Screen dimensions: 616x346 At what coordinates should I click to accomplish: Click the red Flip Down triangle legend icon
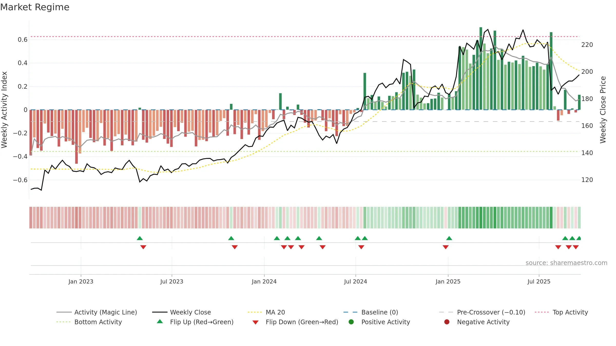(255, 322)
